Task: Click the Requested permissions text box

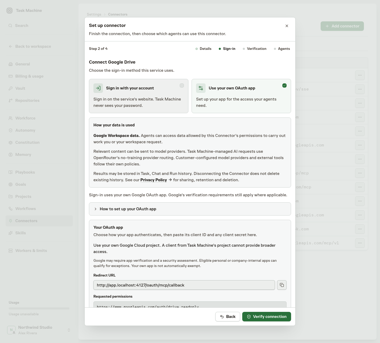Action: pyautogui.click(x=190, y=304)
